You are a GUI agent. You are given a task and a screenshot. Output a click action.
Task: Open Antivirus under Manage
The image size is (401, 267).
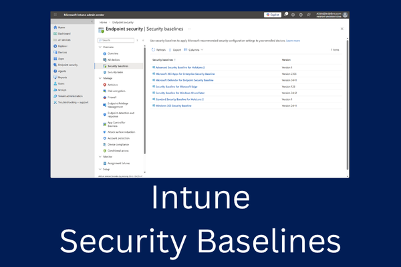[x=110, y=85]
